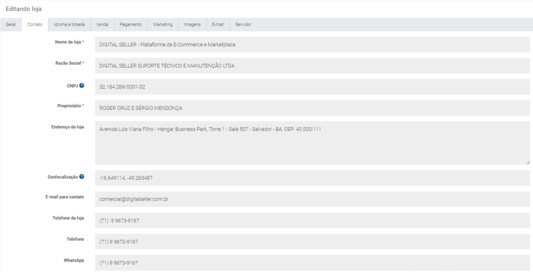
Task: Focus the E-mail para contato field
Action: pyautogui.click(x=312, y=199)
